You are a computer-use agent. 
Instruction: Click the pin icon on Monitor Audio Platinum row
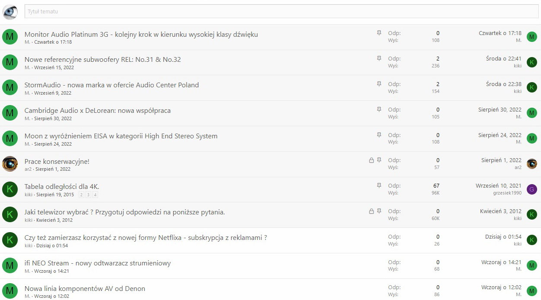click(x=379, y=33)
